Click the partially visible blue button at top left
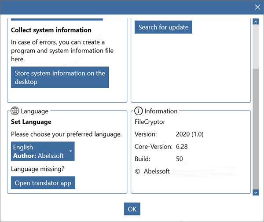264x222 pixels. (x=57, y=19)
